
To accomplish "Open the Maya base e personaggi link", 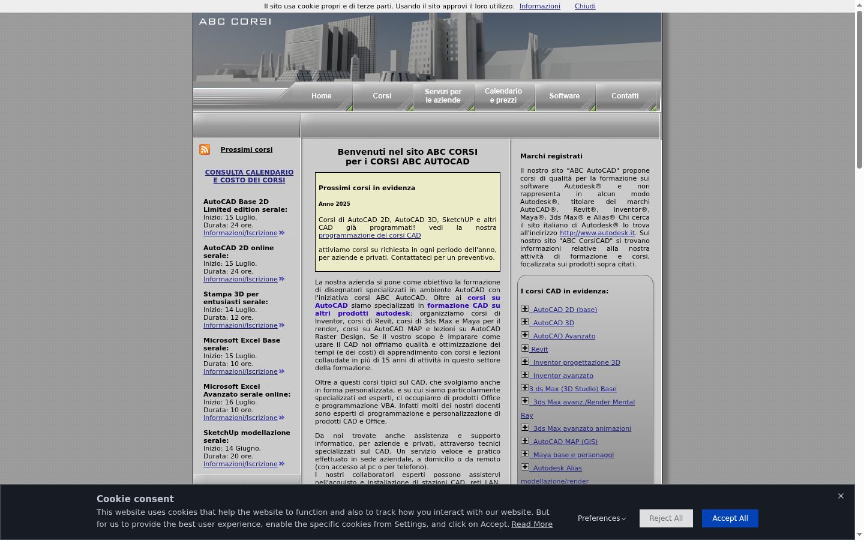I will click(574, 455).
